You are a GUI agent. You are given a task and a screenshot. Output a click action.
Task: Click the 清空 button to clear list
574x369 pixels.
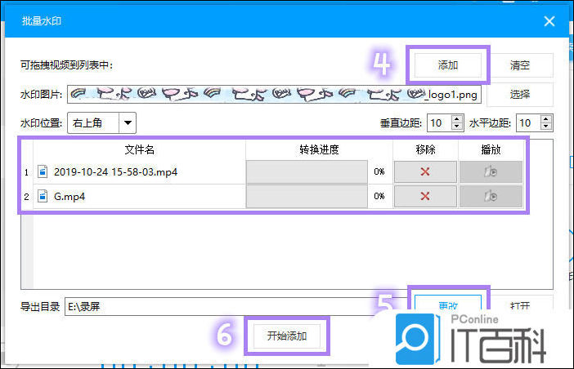point(520,65)
